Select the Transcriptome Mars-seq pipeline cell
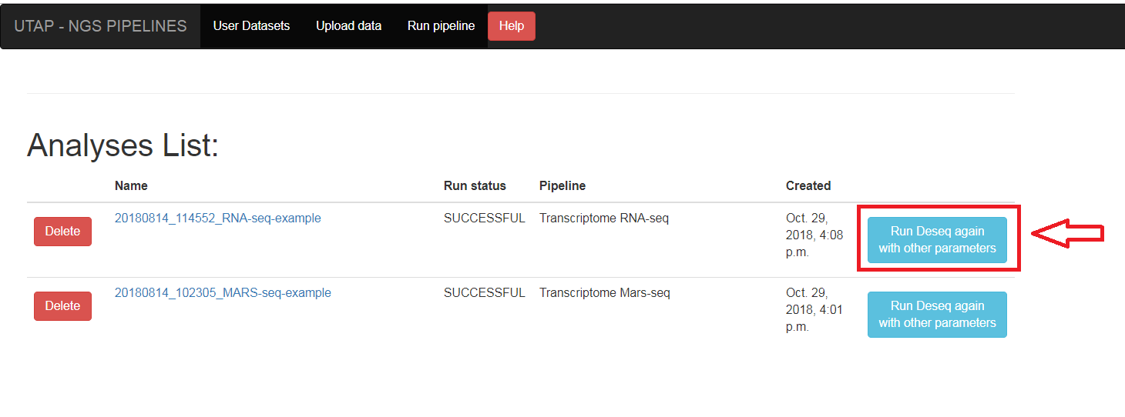This screenshot has height=417, width=1125. coord(605,292)
